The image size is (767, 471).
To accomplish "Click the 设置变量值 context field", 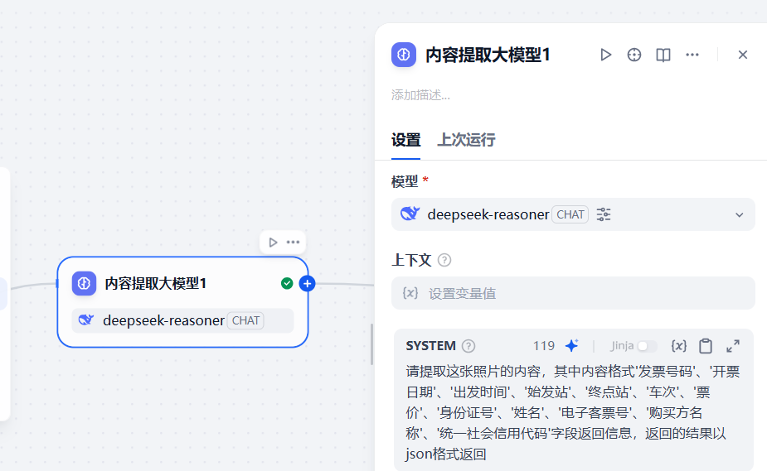I will click(x=573, y=293).
